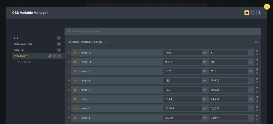
Task: Select the active yellow full-panel layout icon
Action: pyautogui.click(x=247, y=13)
